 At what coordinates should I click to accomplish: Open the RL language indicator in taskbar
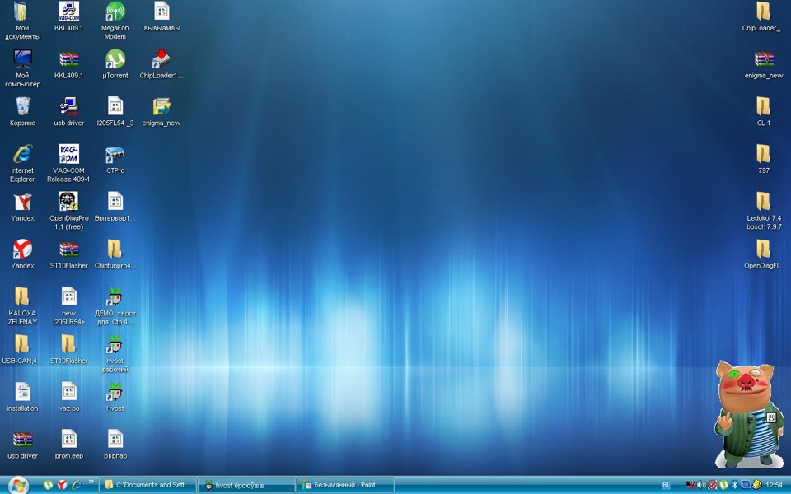666,485
